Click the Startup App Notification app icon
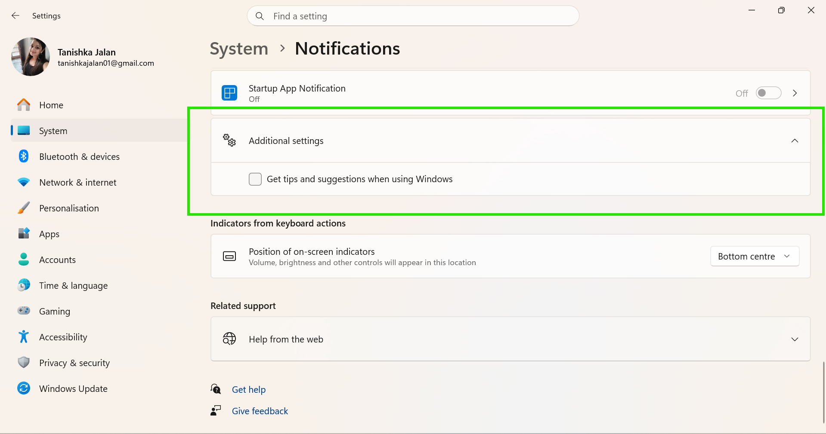Screen dimensions: 826x434 coord(229,93)
